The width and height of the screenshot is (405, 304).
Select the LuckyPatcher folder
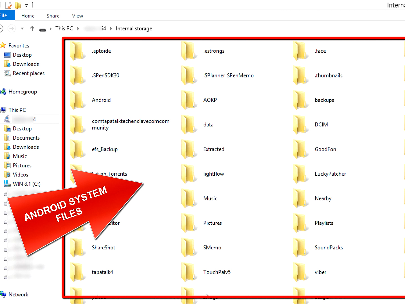tap(330, 174)
